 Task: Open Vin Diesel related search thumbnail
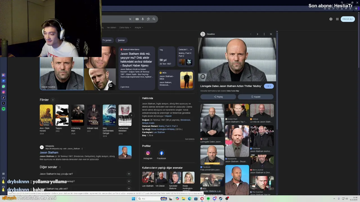click(161, 178)
